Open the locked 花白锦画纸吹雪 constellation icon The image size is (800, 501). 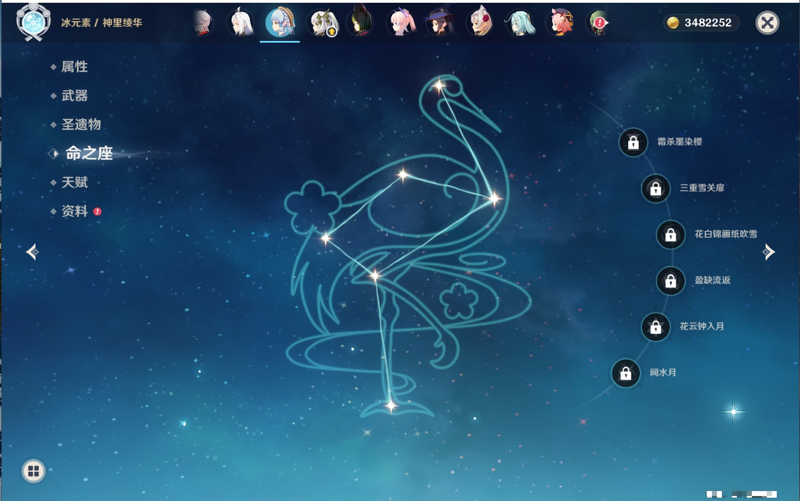[671, 235]
